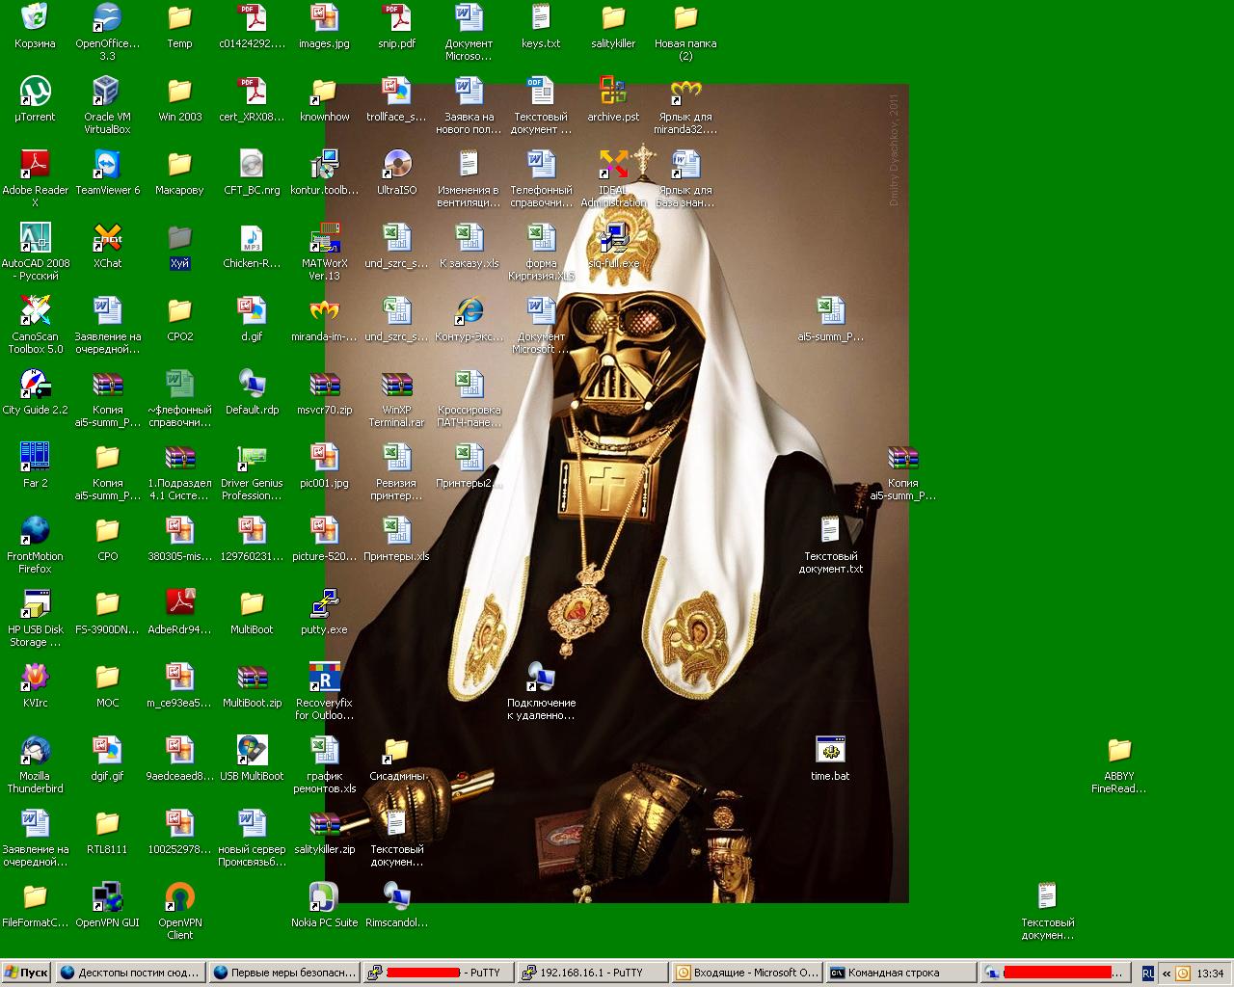Open the Start (Пуск) menu
The image size is (1234, 987).
26,973
